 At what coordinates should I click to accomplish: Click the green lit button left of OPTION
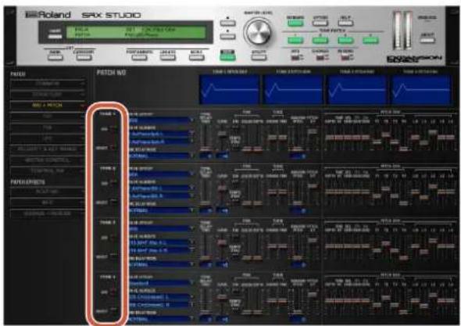[295, 23]
